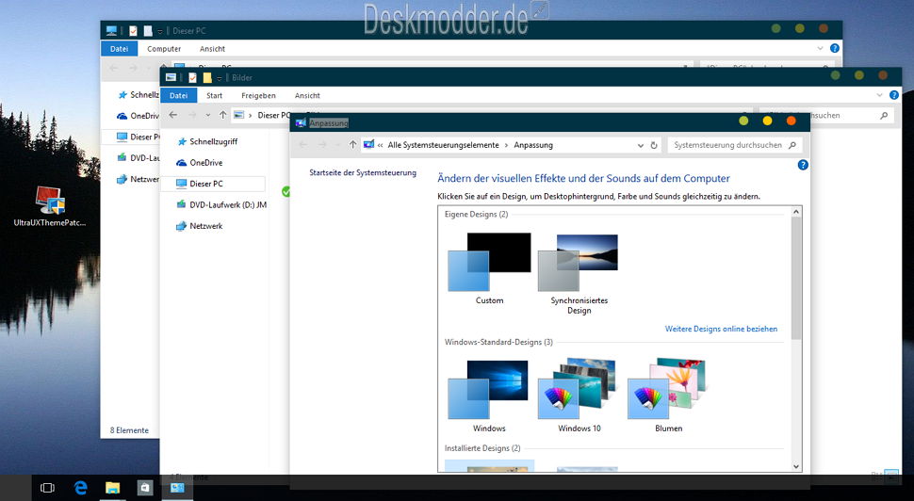The width and height of the screenshot is (914, 501).
Task: Open the UltraUXThemePatcher desktop icon
Action: (x=50, y=206)
